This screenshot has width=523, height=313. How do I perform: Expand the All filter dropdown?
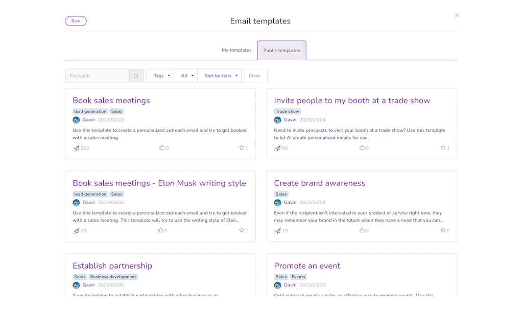tap(186, 76)
